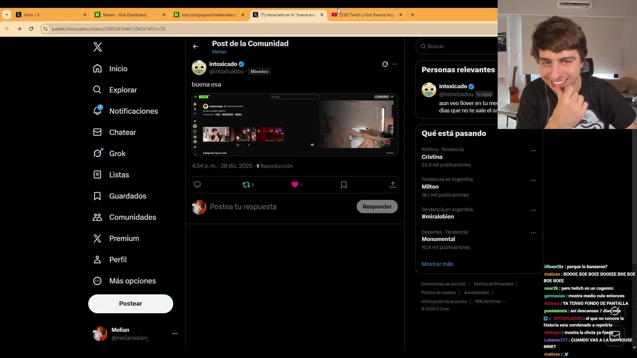This screenshot has height=358, width=637.
Task: Open Política de Privacidad link
Action: click(x=493, y=284)
